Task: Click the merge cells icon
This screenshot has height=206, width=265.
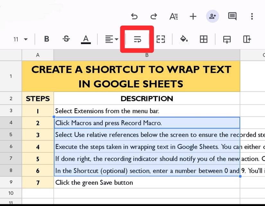Action: 161,39
